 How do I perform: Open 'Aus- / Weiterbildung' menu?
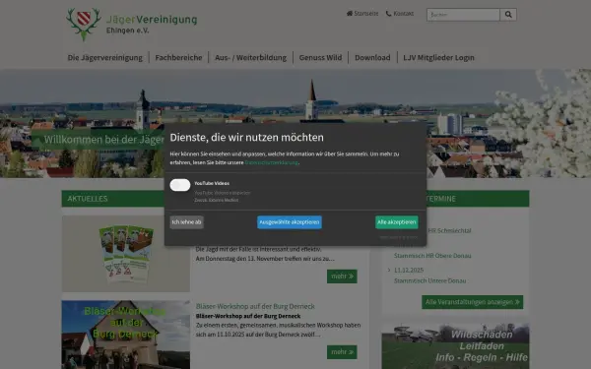(x=250, y=58)
